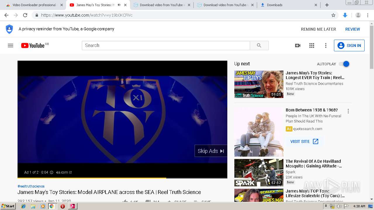Open Chrome icon in taskbar
374x210 pixels.
point(51,206)
